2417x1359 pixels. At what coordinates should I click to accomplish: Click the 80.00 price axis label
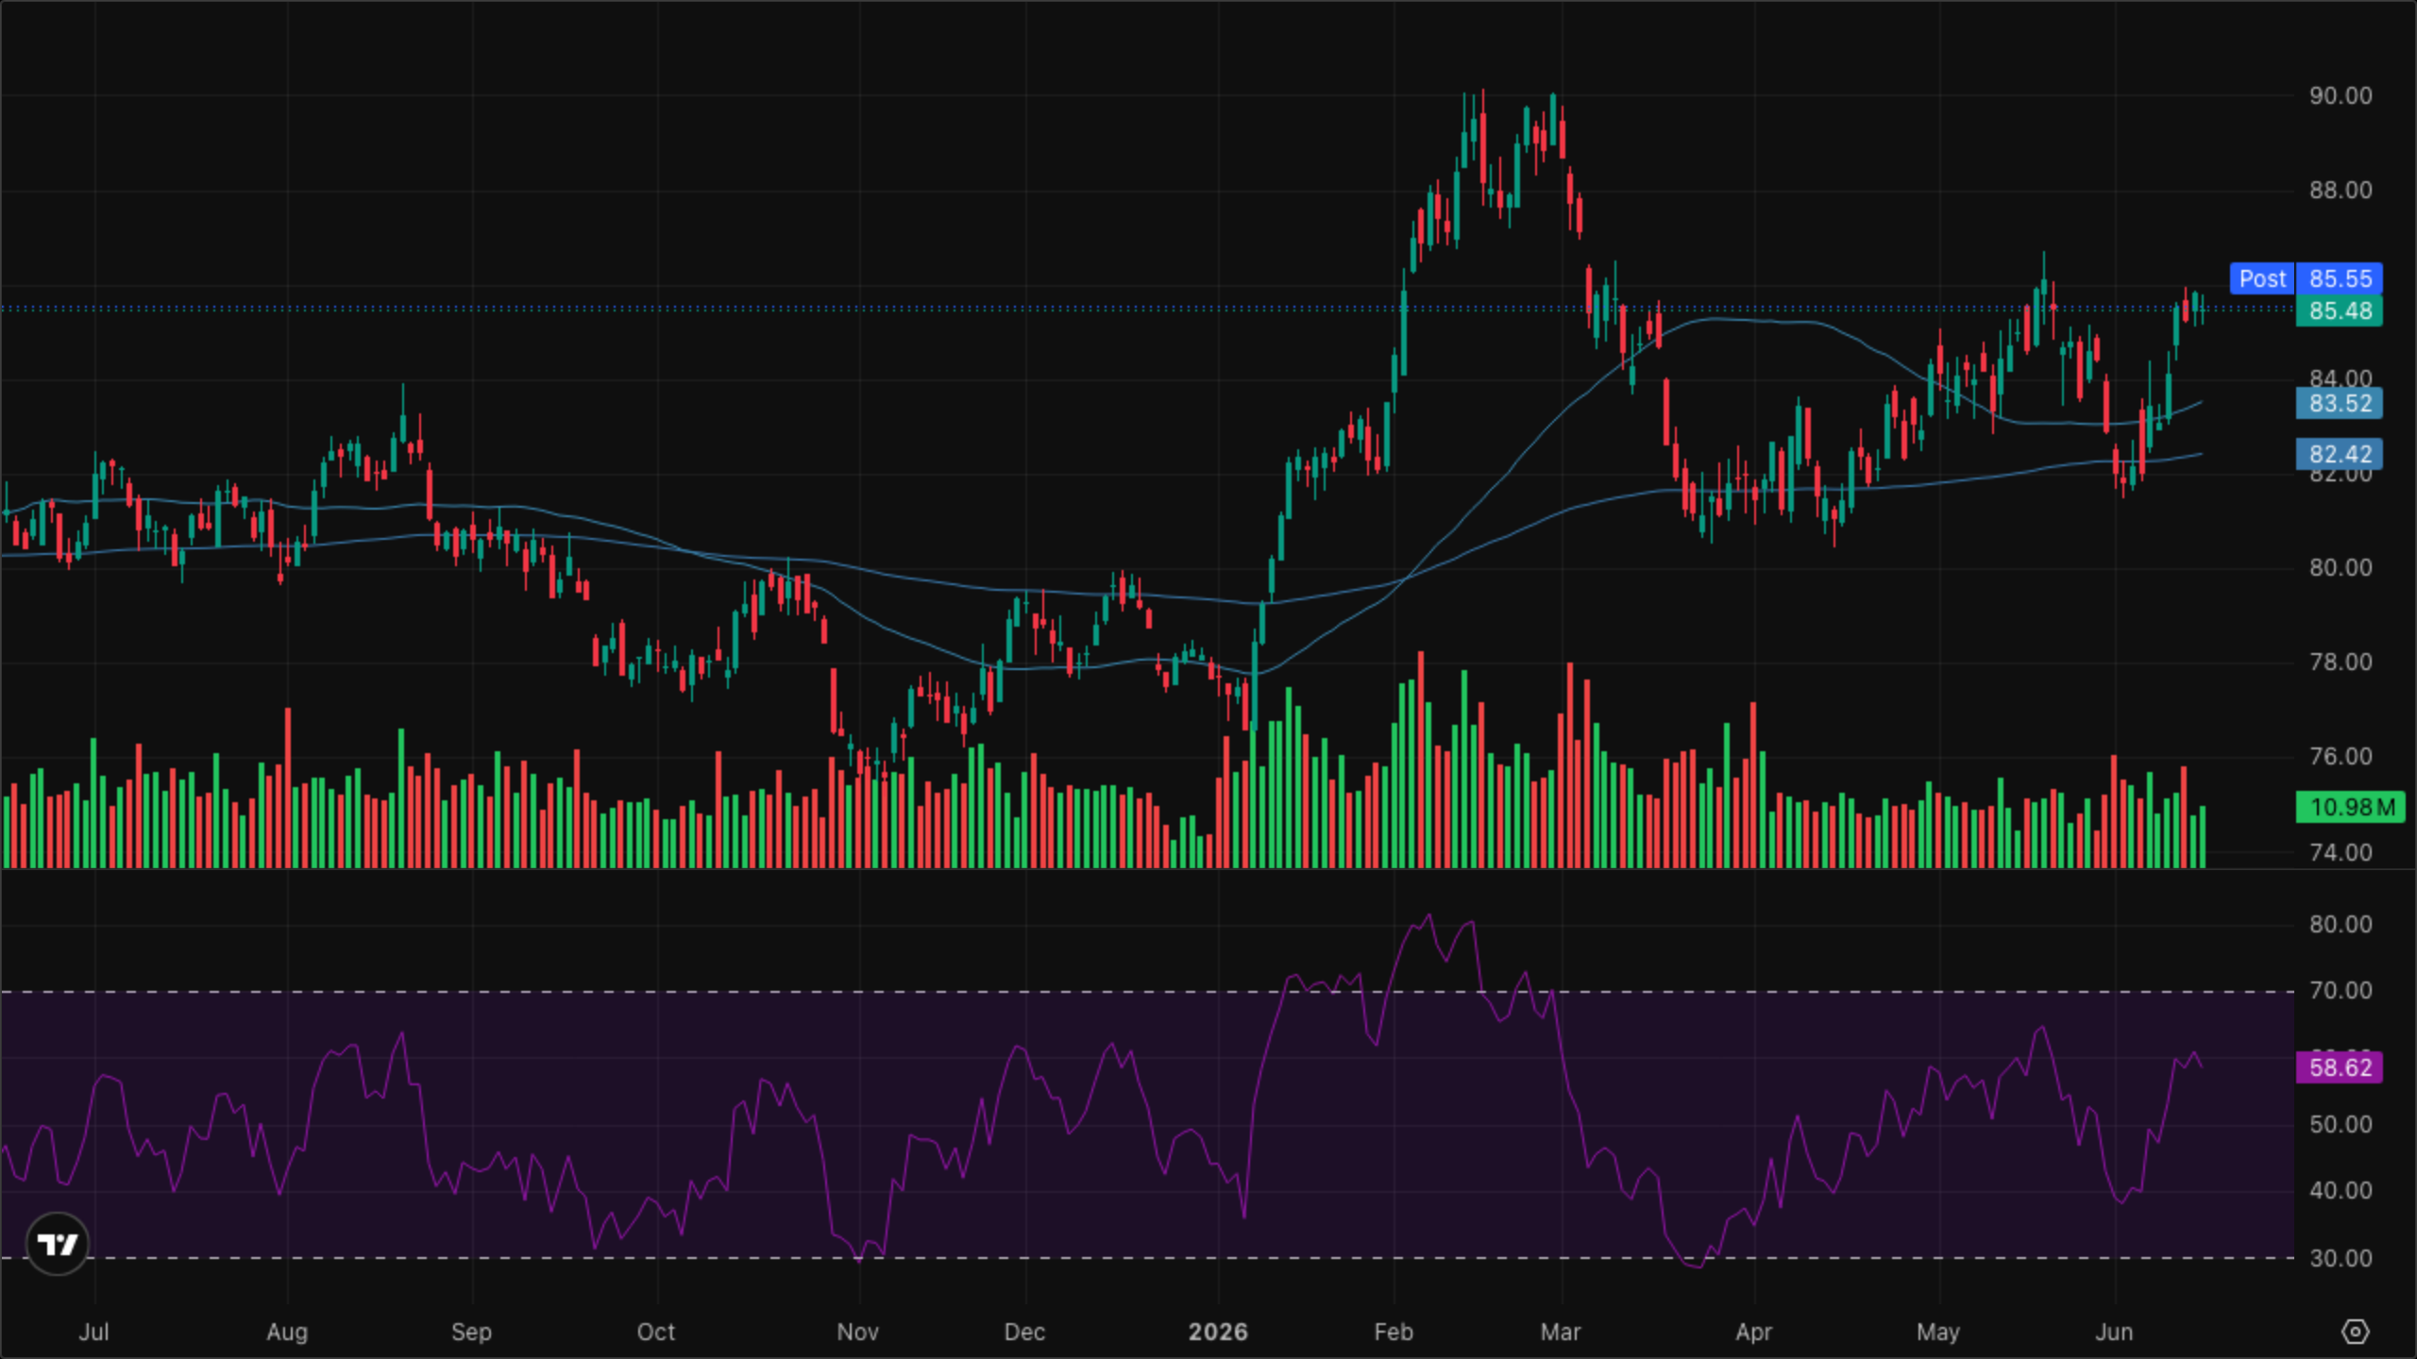click(2341, 567)
